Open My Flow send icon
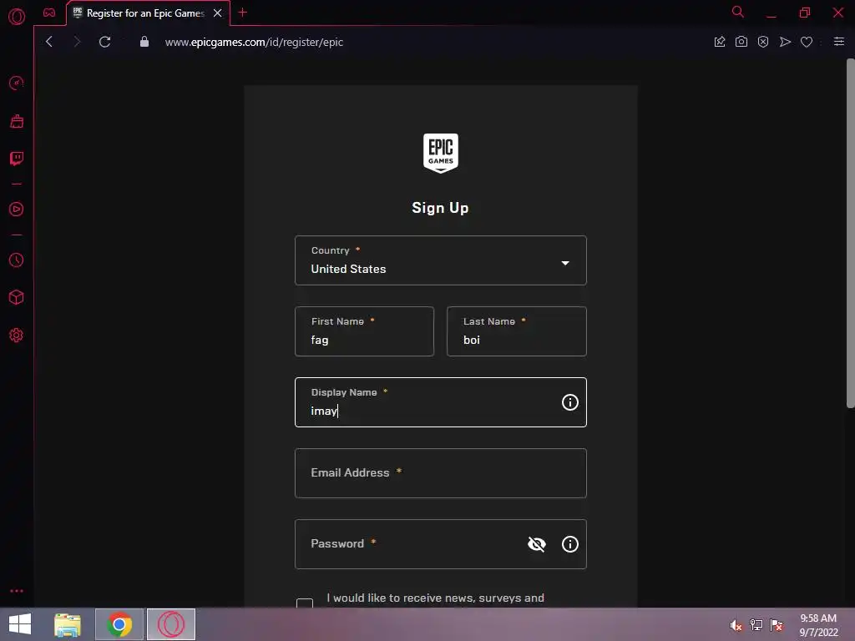The image size is (855, 641). [785, 42]
